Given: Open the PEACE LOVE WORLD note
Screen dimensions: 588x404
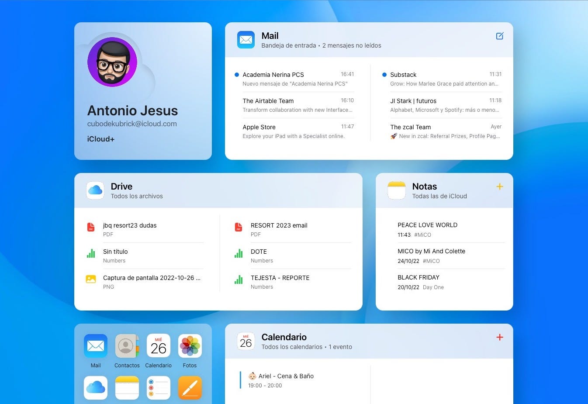Looking at the screenshot, I should tap(451, 230).
